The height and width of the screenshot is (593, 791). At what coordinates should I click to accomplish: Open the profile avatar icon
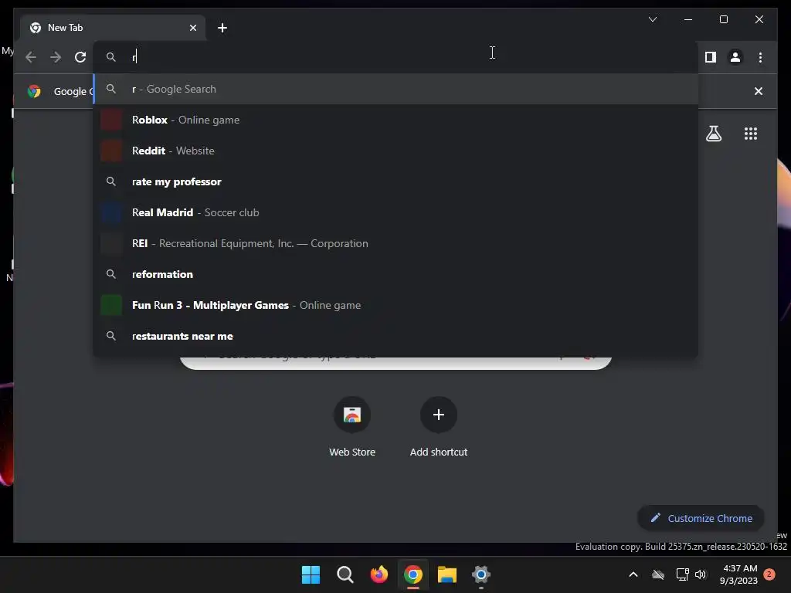point(735,57)
